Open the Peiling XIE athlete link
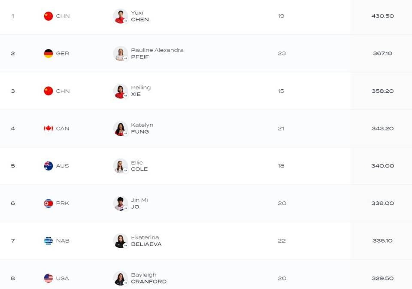This screenshot has width=412, height=289. [x=141, y=91]
